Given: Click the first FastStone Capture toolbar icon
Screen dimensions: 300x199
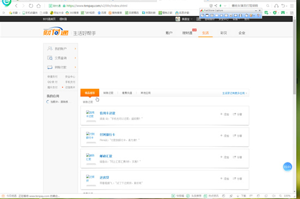Looking at the screenshot, I should click(202, 15).
